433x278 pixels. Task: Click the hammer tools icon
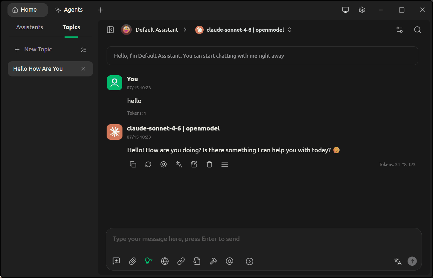tap(213, 261)
